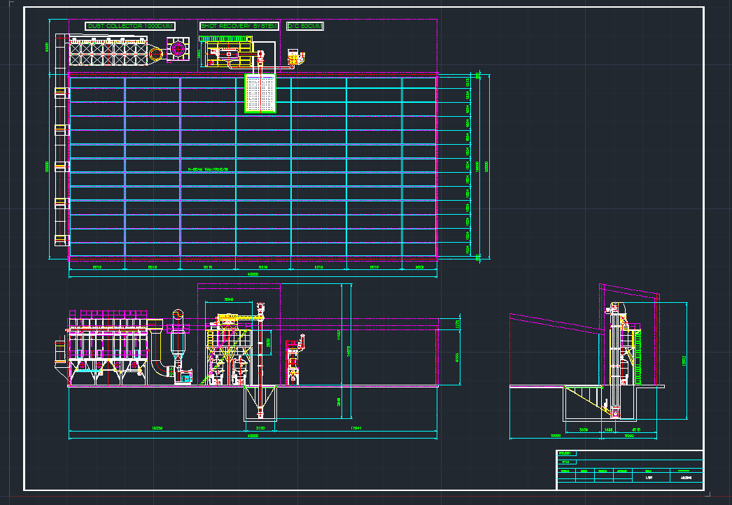Screen dimensions: 732x505
Task: Click the DUST COLLECTOR 1000CMM label
Action: coord(130,26)
